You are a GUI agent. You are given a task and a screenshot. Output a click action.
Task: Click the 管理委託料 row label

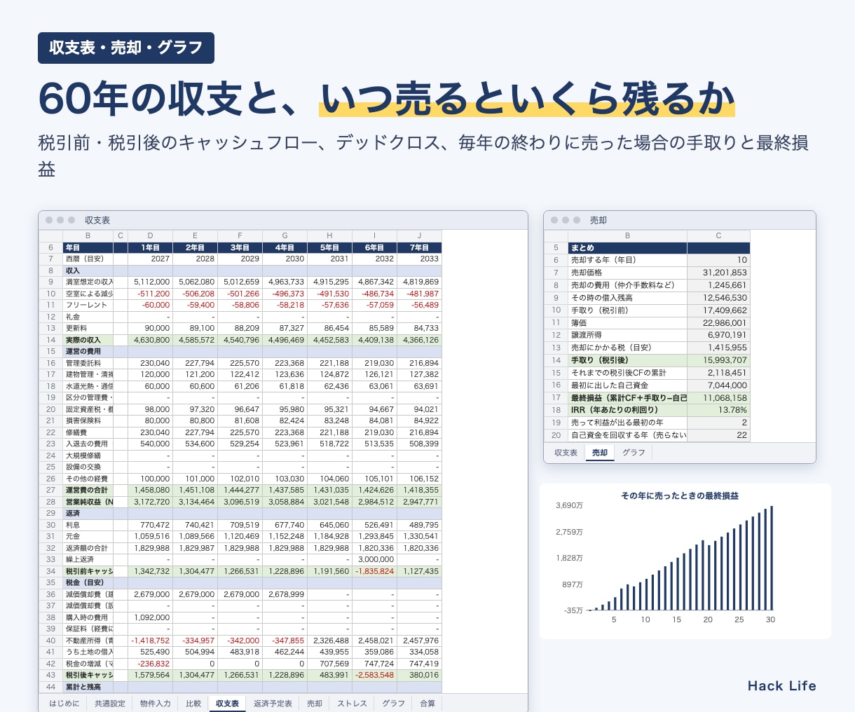click(x=88, y=363)
